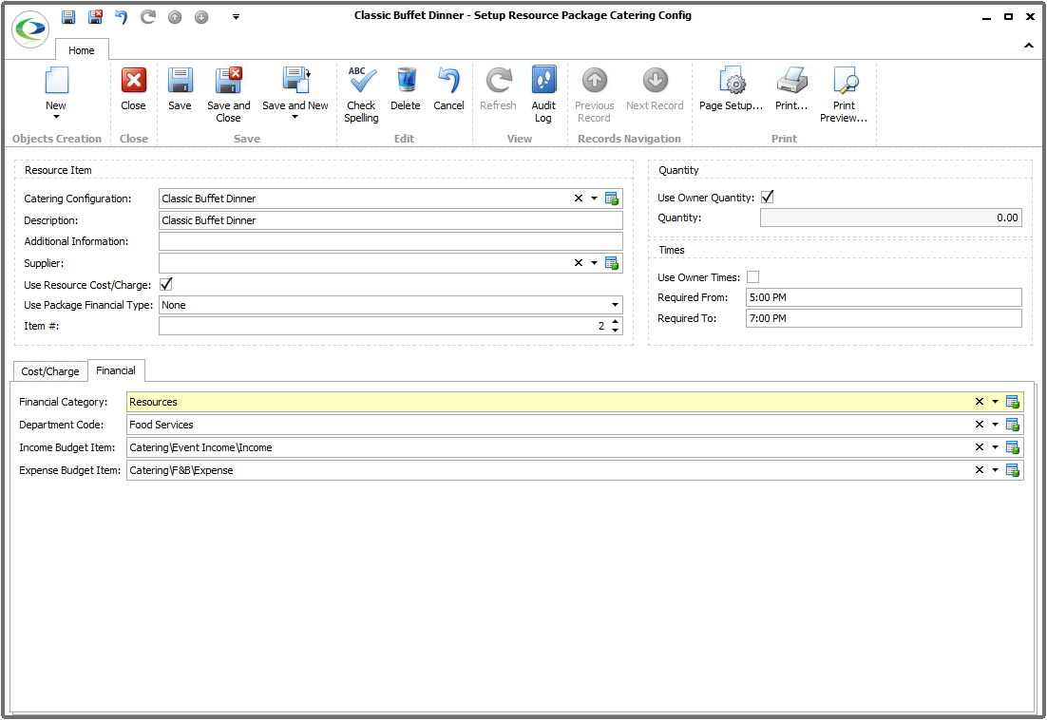Open Income Budget Item lookup icon
Screen dimensions: 1047x720
(x=1012, y=447)
